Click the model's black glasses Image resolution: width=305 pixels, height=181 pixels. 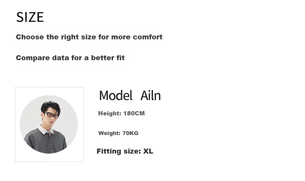(x=52, y=115)
